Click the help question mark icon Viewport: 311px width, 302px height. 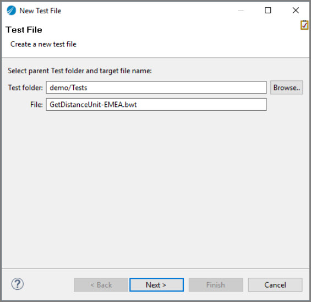18,284
